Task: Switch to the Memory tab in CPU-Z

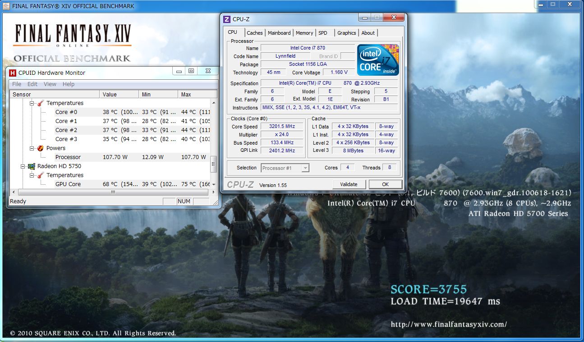Action: pos(304,33)
